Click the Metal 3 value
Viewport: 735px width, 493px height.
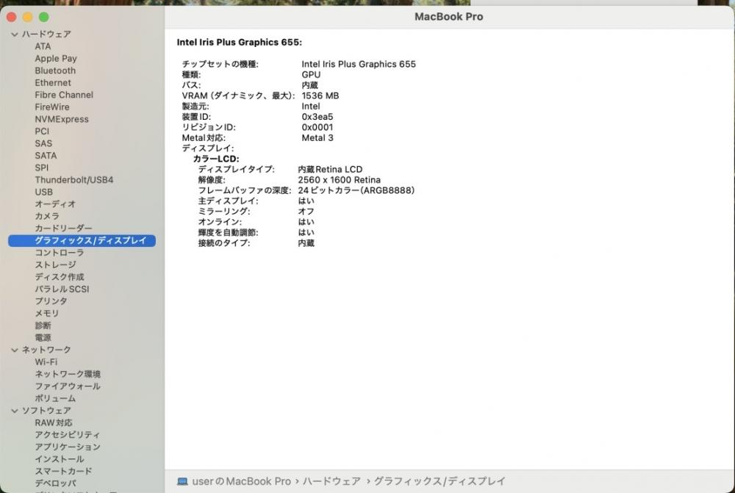pyautogui.click(x=318, y=138)
